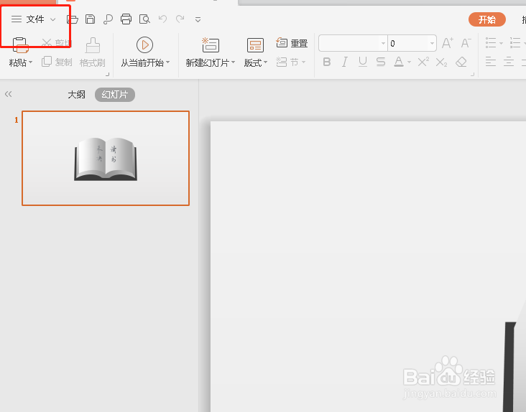Switch to the 开始 ribbon tab
Viewport: 526px width, 412px height.
coord(487,20)
